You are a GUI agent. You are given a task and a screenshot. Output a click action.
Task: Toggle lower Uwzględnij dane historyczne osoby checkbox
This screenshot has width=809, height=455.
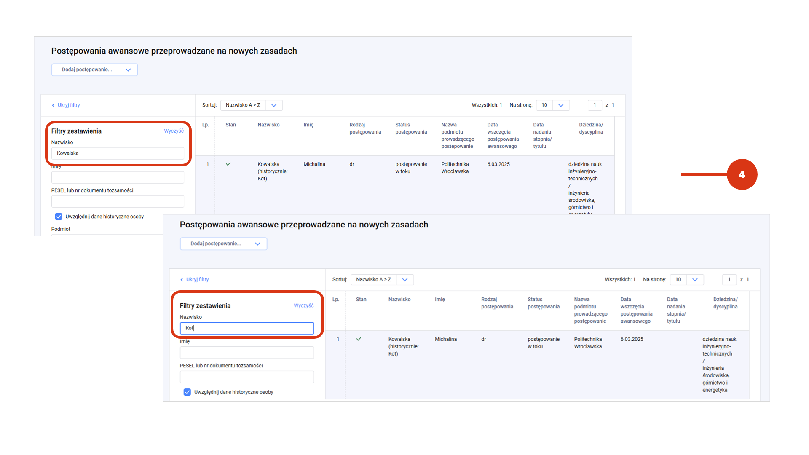click(187, 392)
